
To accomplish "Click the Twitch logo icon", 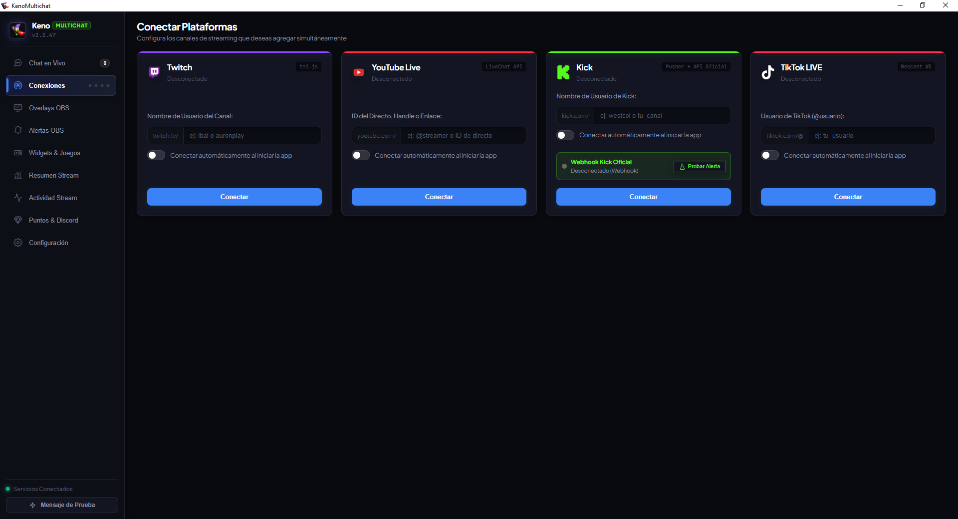I will point(154,72).
